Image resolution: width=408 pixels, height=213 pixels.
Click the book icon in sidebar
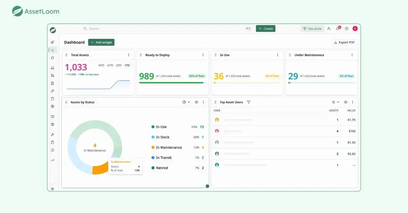(52, 116)
